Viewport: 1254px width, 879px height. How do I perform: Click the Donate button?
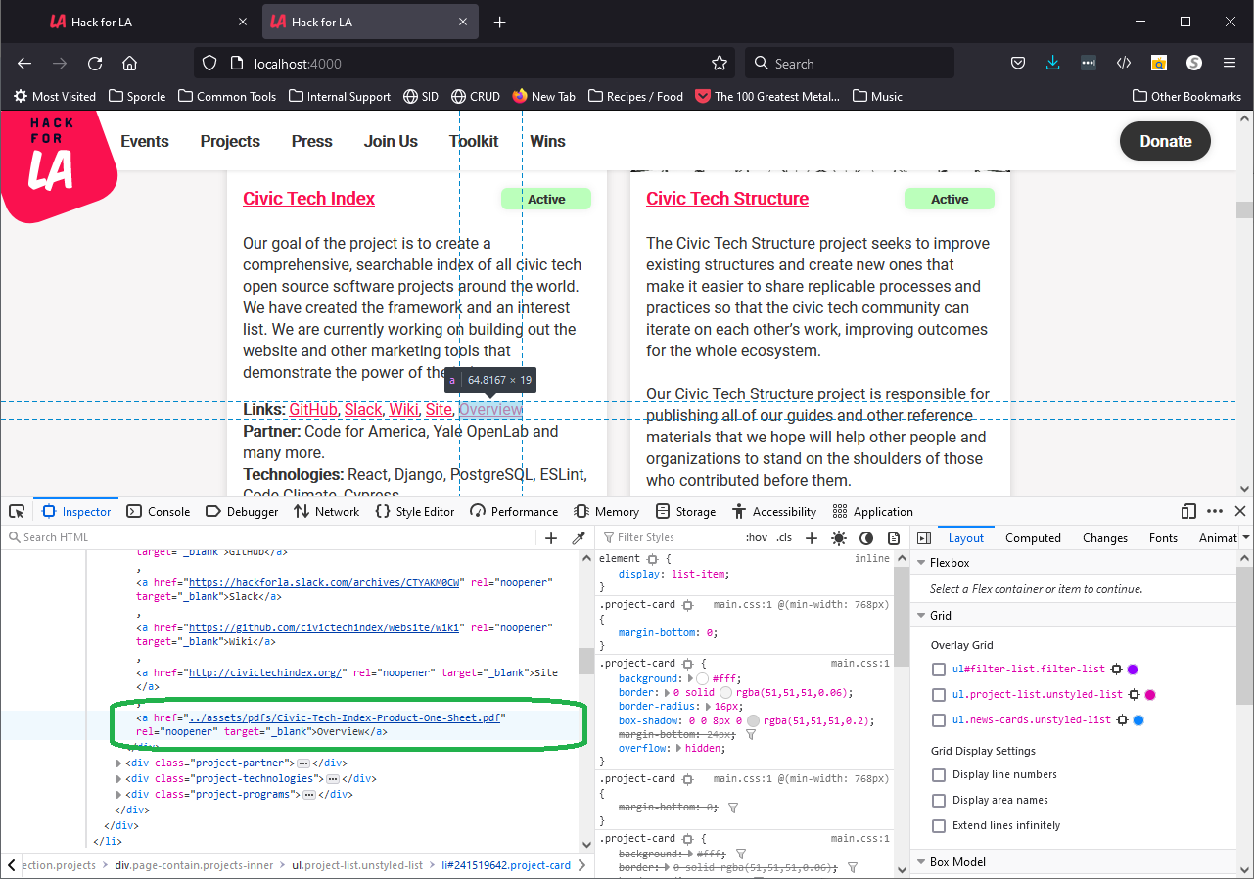1165,141
